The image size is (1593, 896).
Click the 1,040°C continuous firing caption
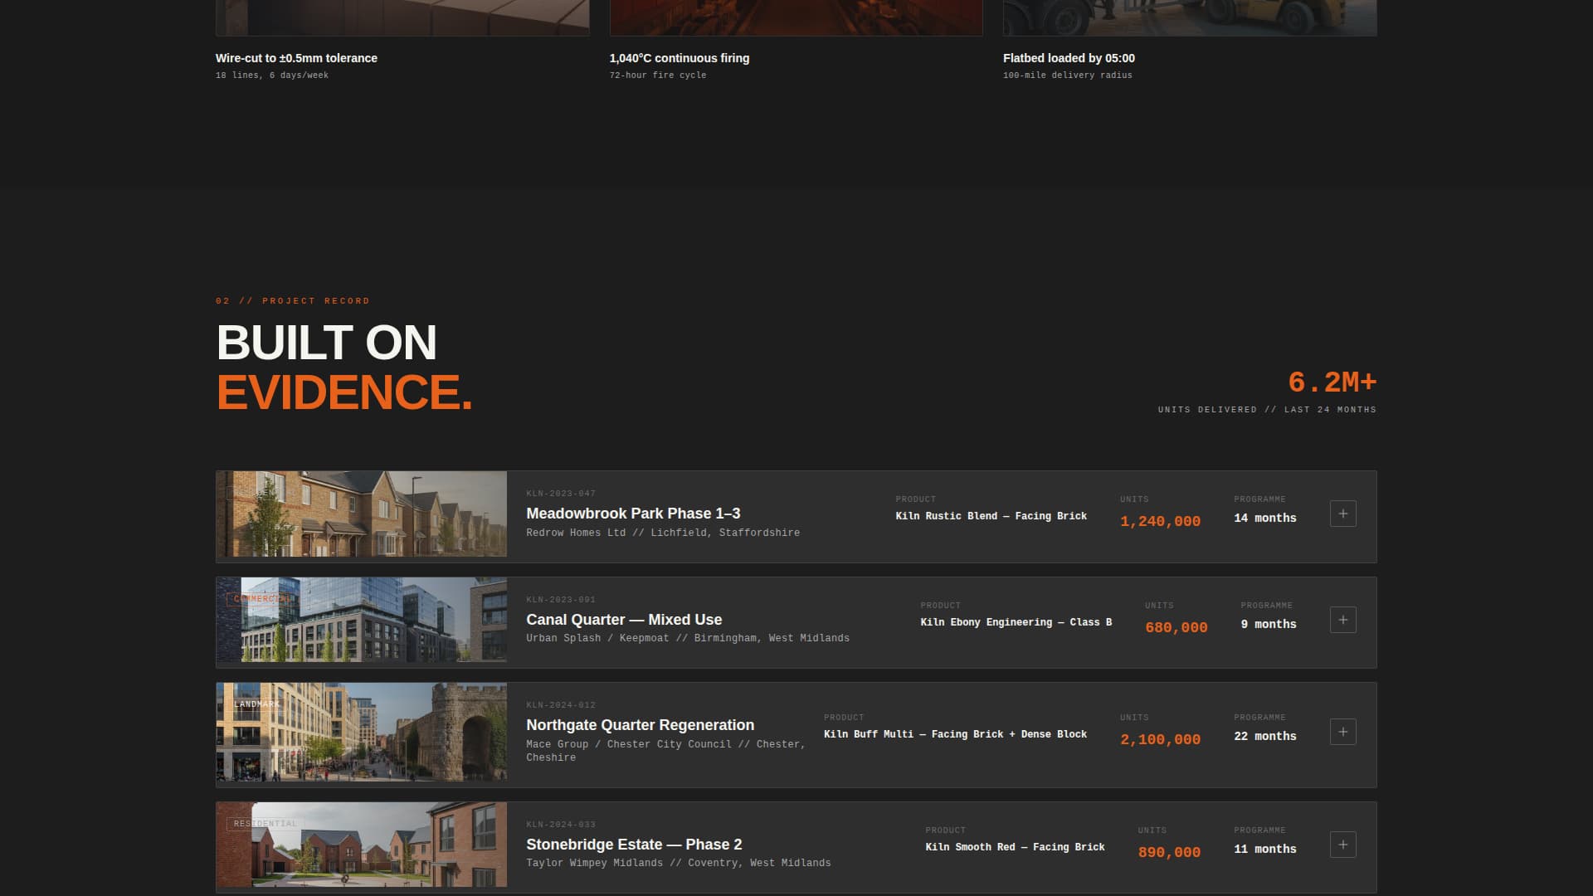679,58
